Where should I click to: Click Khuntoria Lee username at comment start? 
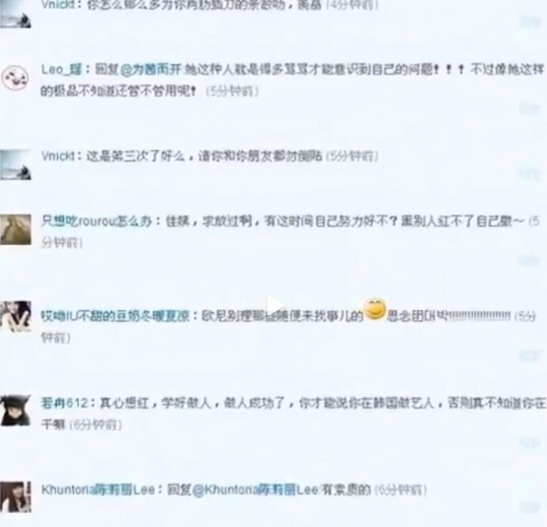[x=98, y=490]
